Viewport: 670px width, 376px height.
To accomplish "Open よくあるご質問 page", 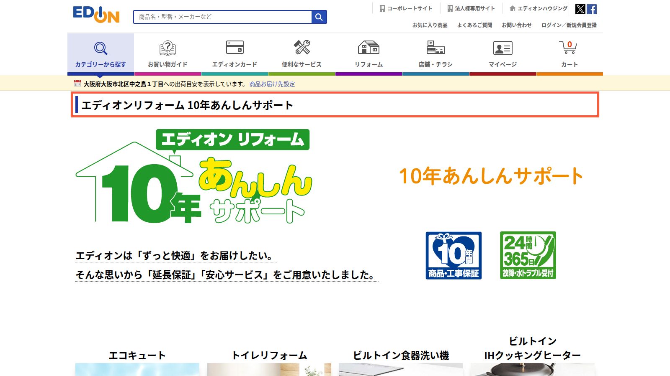I will [x=474, y=25].
